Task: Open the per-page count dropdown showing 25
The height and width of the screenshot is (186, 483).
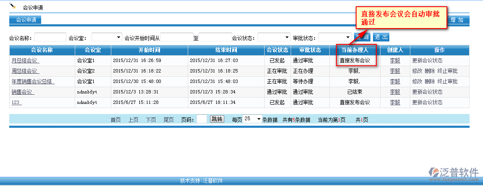Action: click(252, 119)
